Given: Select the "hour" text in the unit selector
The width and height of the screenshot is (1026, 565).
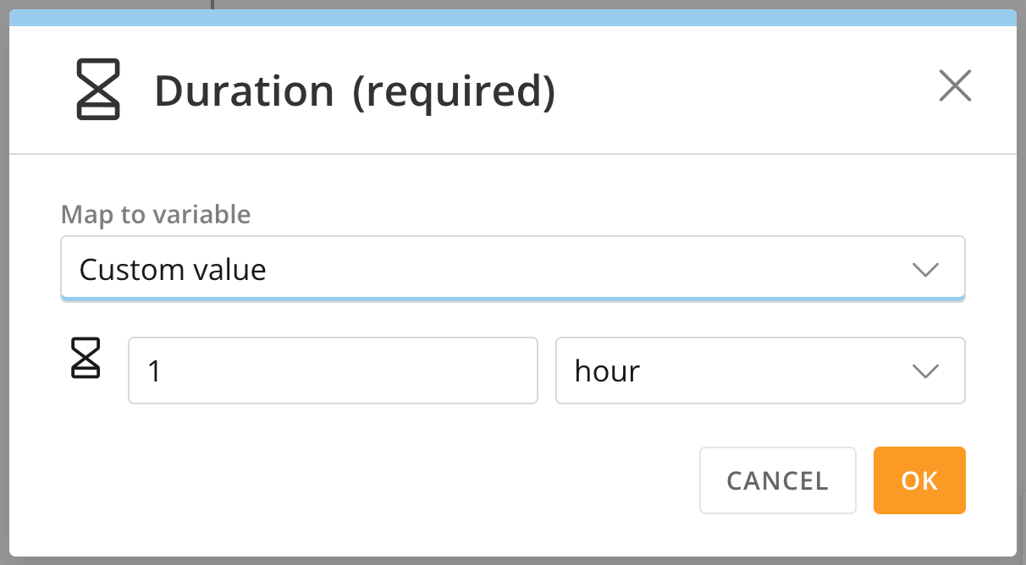Looking at the screenshot, I should click(607, 371).
